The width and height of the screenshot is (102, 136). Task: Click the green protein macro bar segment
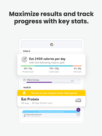[28, 66]
